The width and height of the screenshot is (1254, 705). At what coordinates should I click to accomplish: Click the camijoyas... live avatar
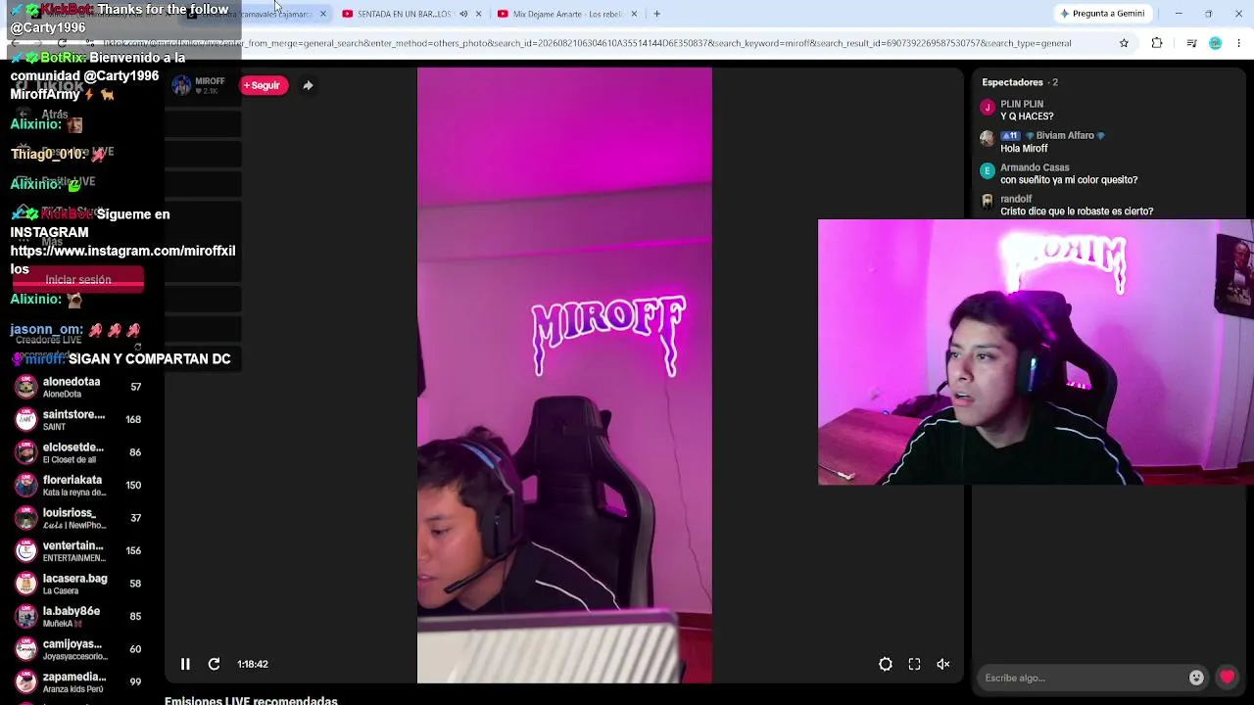pyautogui.click(x=25, y=649)
